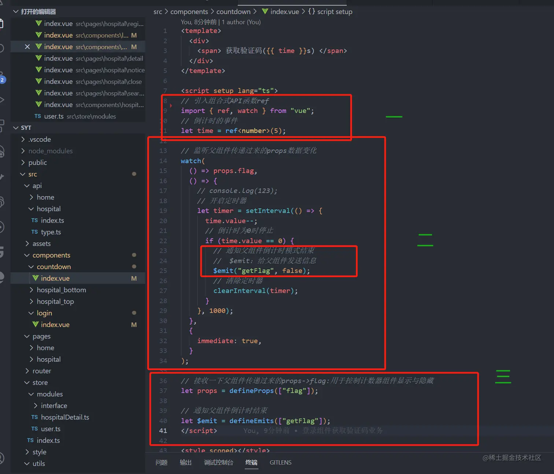Switch to the 问题 panel tab
The height and width of the screenshot is (474, 554).
tap(162, 463)
